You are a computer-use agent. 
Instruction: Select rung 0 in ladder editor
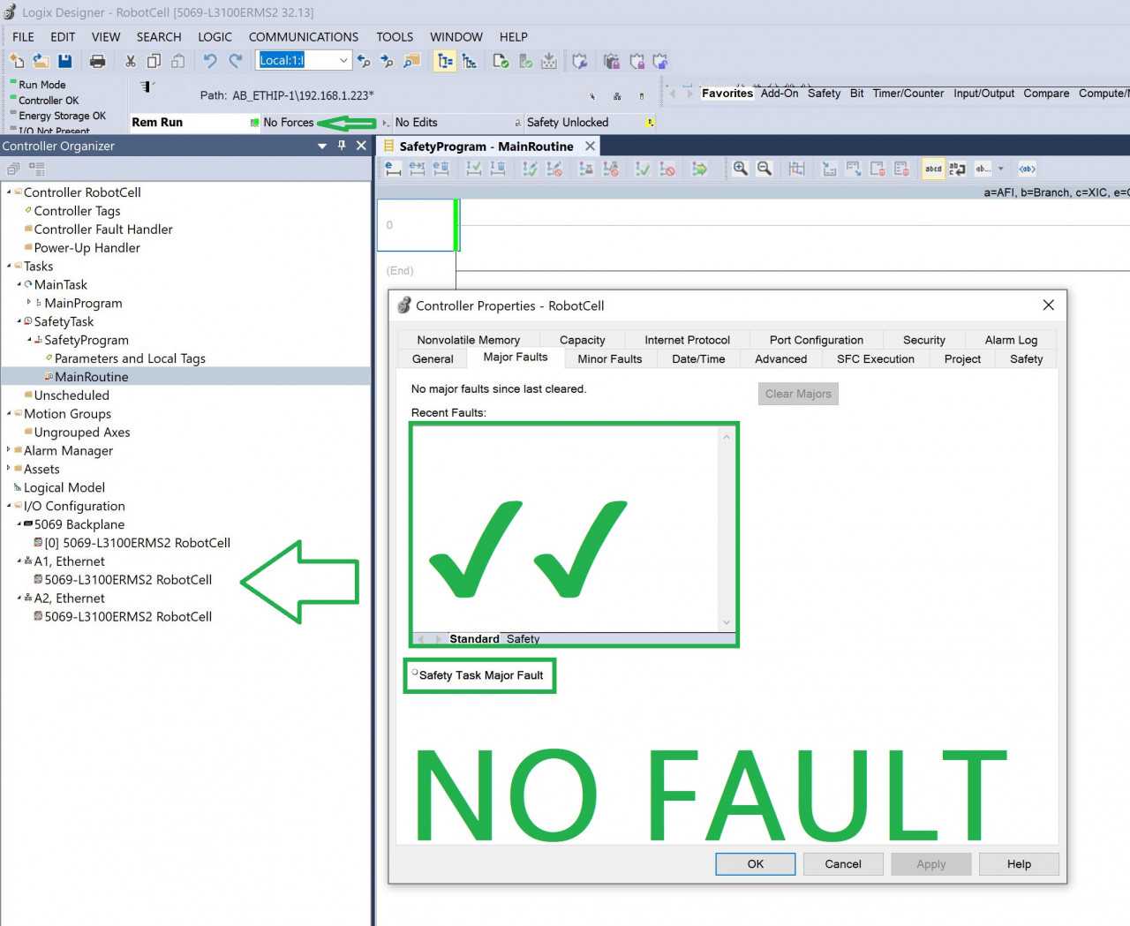416,225
